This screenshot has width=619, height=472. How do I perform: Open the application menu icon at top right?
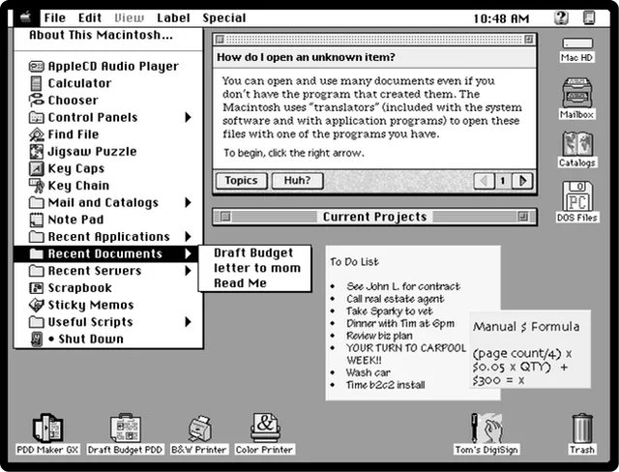tap(589, 17)
